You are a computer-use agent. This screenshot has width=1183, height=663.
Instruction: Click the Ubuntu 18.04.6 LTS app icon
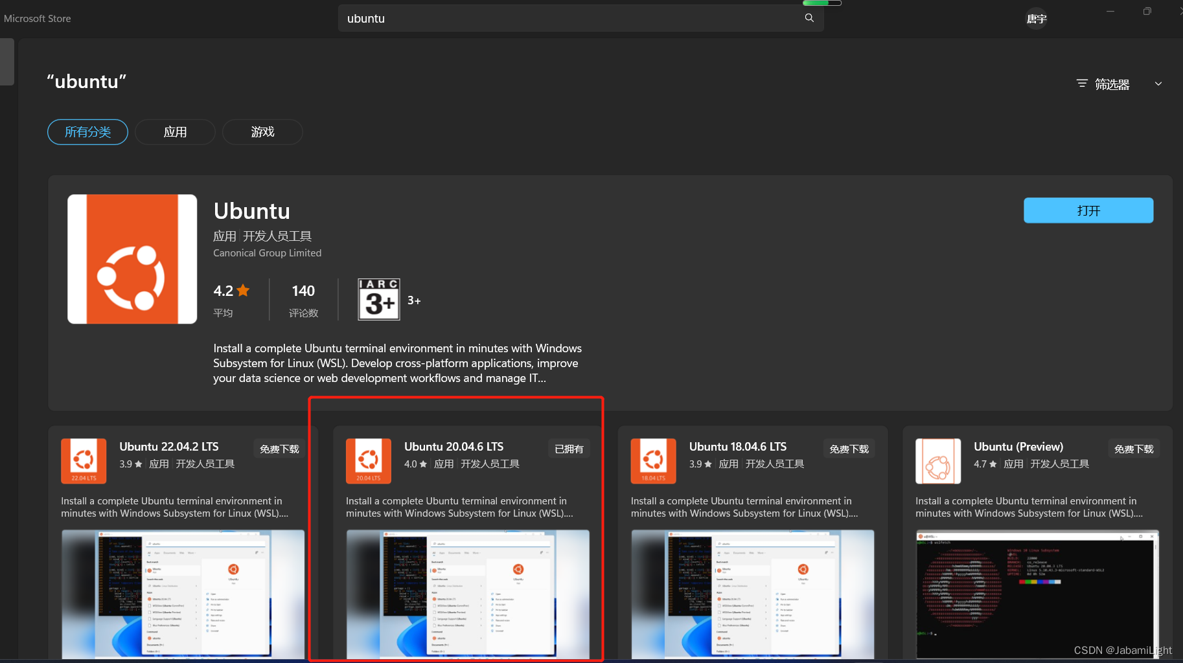(653, 461)
